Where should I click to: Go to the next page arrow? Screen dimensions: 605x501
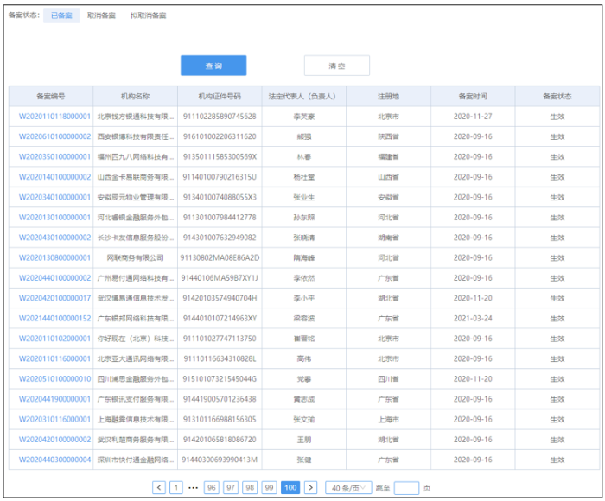click(310, 487)
